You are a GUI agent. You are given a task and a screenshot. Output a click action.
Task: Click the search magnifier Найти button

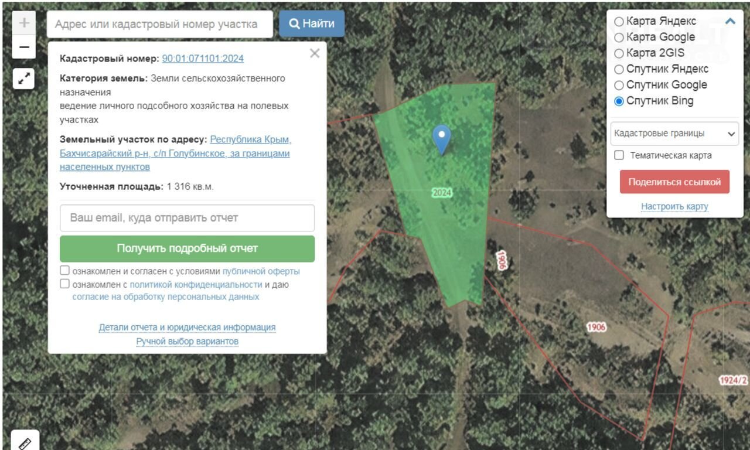[x=312, y=23]
